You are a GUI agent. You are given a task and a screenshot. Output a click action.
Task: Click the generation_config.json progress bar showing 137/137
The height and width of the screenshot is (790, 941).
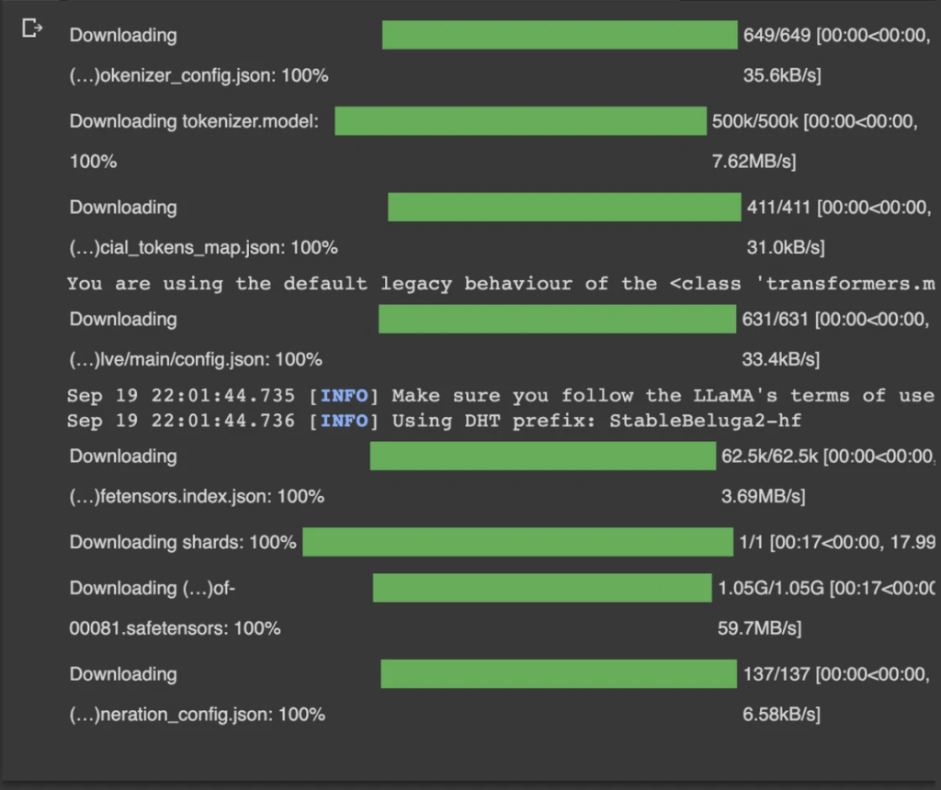click(558, 673)
